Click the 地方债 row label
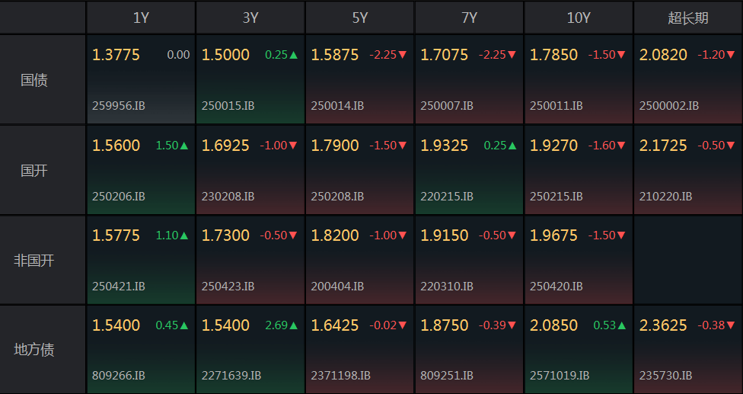The height and width of the screenshot is (394, 743). 34,350
